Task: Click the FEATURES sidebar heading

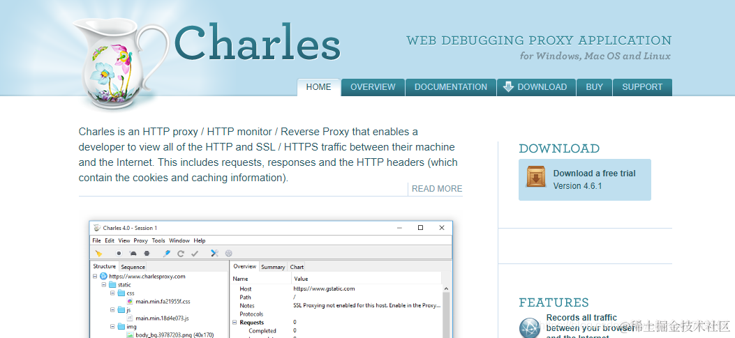Action: pos(554,302)
